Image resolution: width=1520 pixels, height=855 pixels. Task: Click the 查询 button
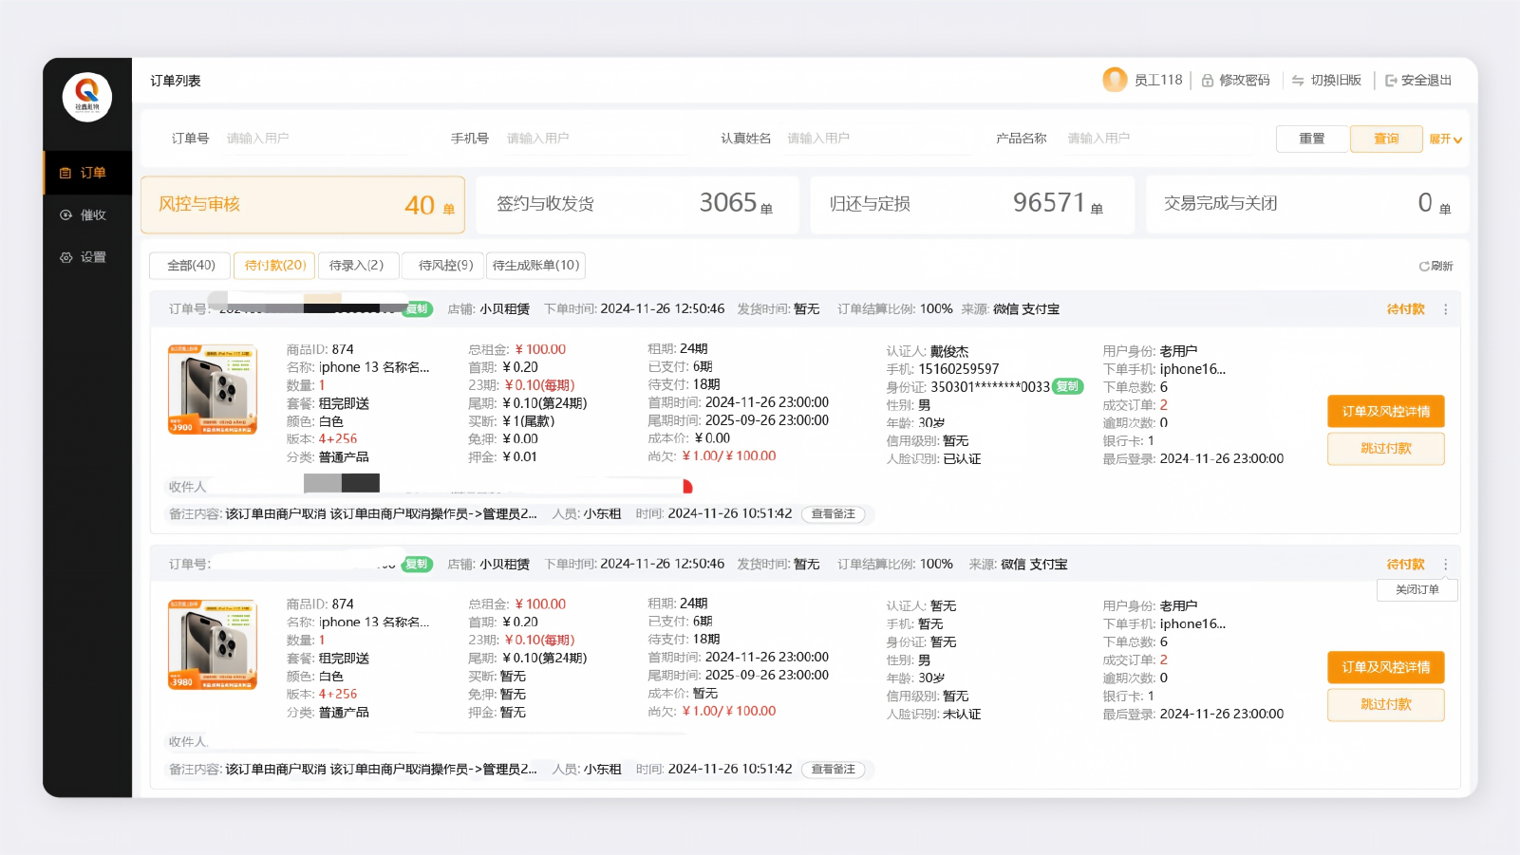tap(1386, 139)
